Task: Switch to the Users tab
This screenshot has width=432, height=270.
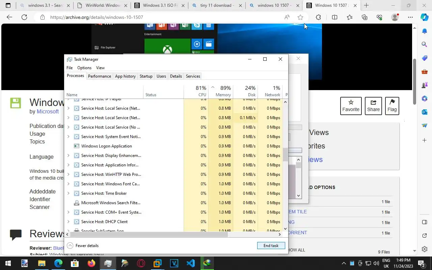Action: 161,76
